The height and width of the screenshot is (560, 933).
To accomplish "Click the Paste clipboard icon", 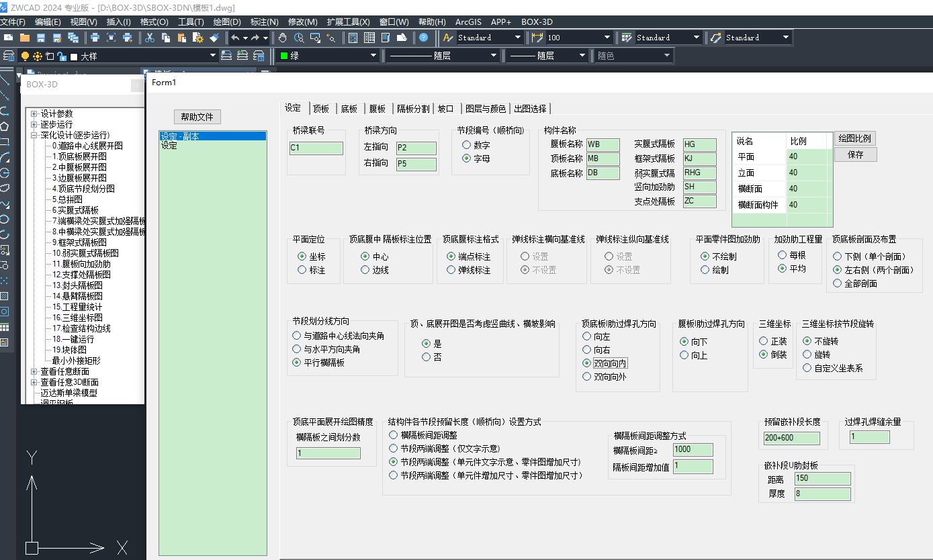I will tap(183, 38).
